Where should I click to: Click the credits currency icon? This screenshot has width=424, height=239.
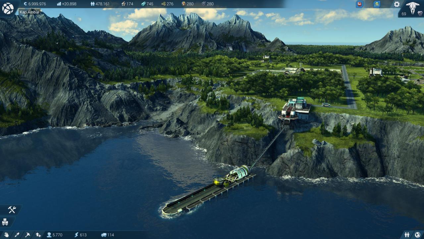[x=26, y=4]
